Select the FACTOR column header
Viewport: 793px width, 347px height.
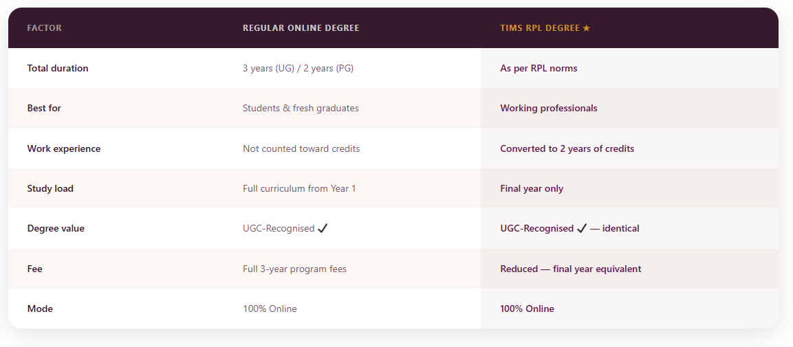pyautogui.click(x=44, y=28)
